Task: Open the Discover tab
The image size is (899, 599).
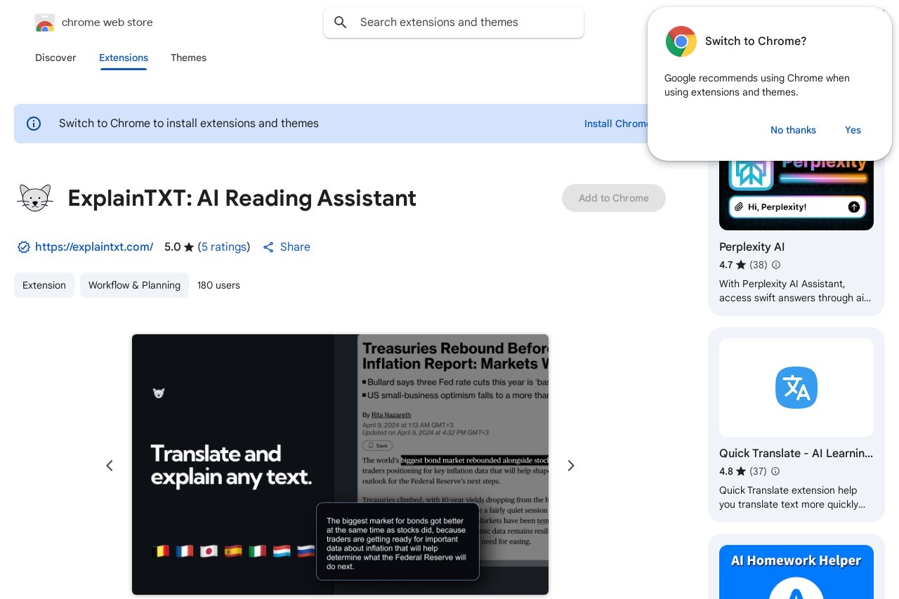Action: pyautogui.click(x=55, y=58)
